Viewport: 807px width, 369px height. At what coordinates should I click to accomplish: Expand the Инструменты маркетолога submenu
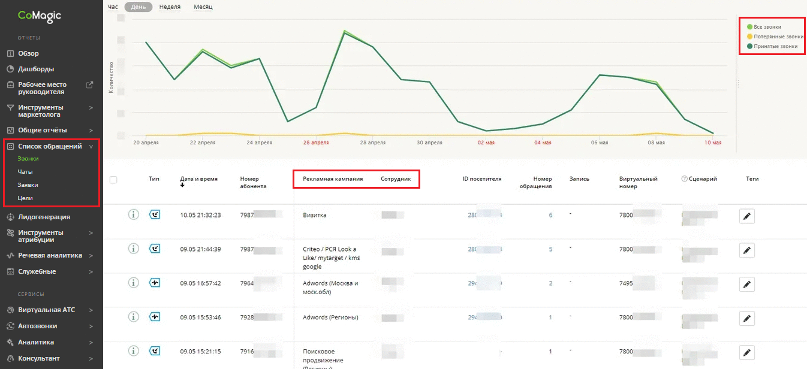pyautogui.click(x=91, y=108)
